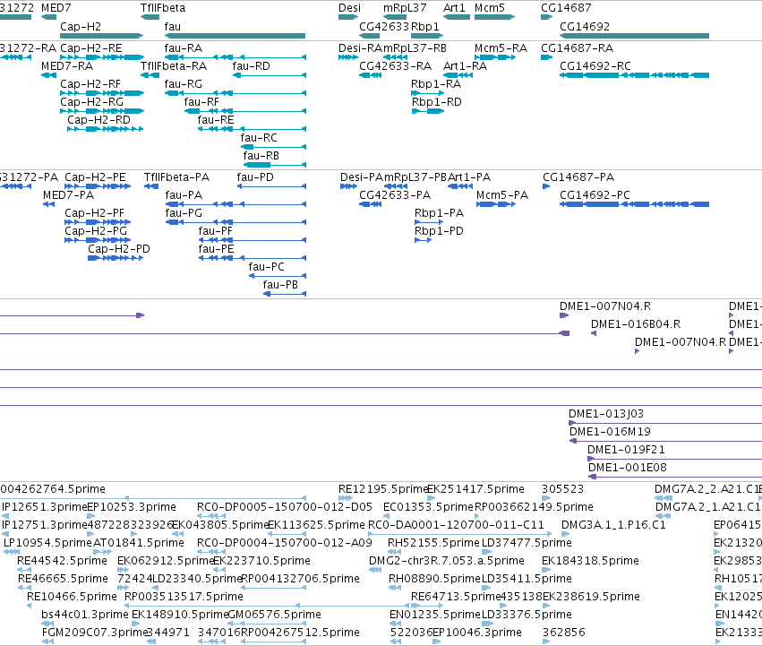Click the CG14692-PC protein label
This screenshot has width=762, height=646.
click(x=595, y=195)
